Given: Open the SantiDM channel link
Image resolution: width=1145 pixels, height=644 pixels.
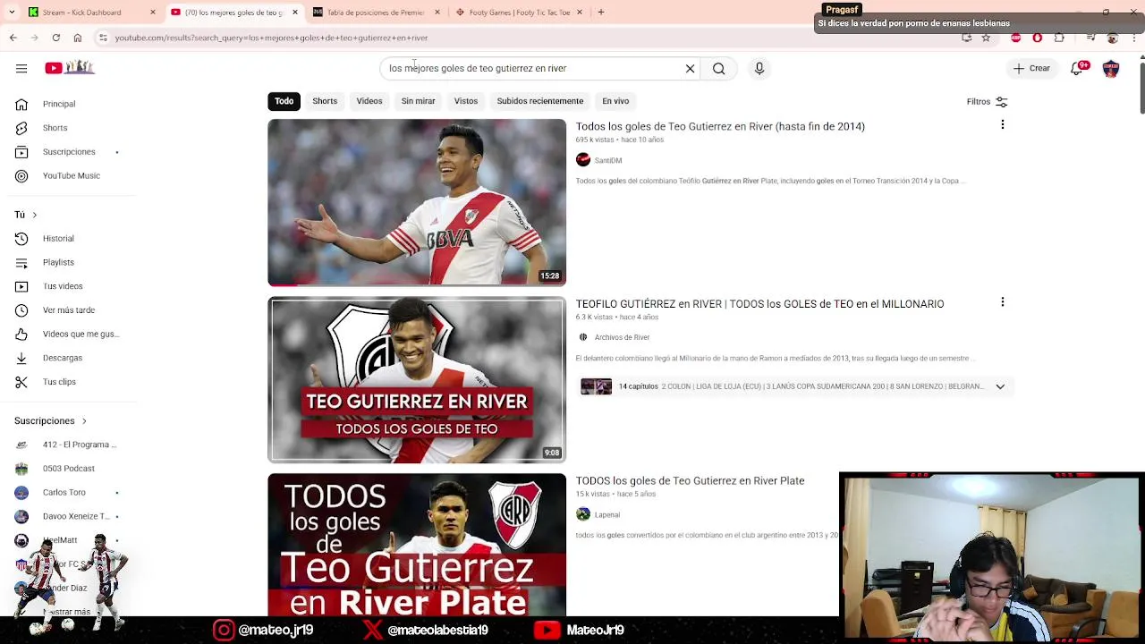Looking at the screenshot, I should pos(608,160).
